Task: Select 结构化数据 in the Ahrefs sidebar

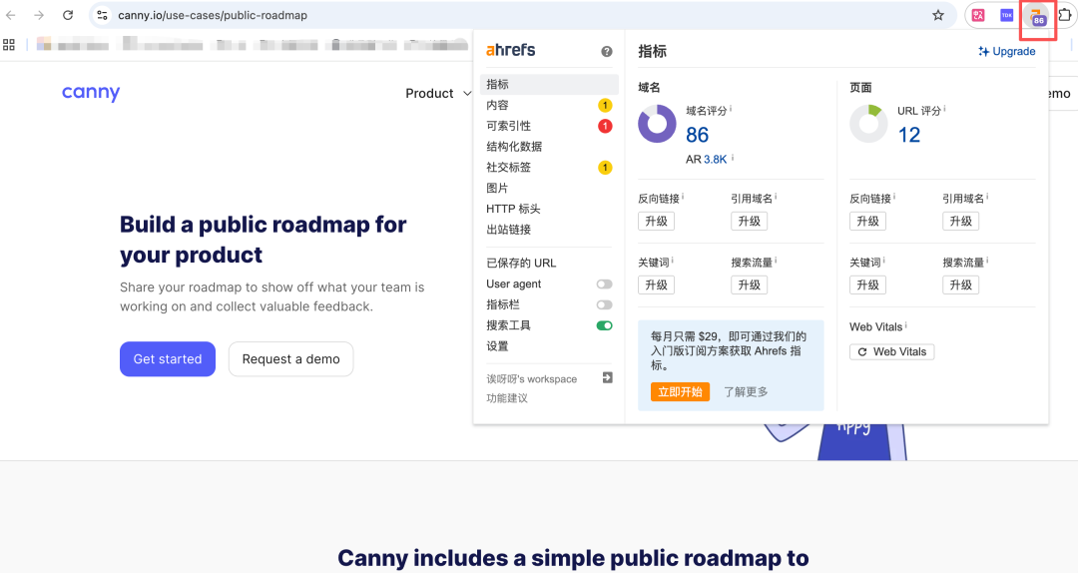Action: (x=514, y=147)
